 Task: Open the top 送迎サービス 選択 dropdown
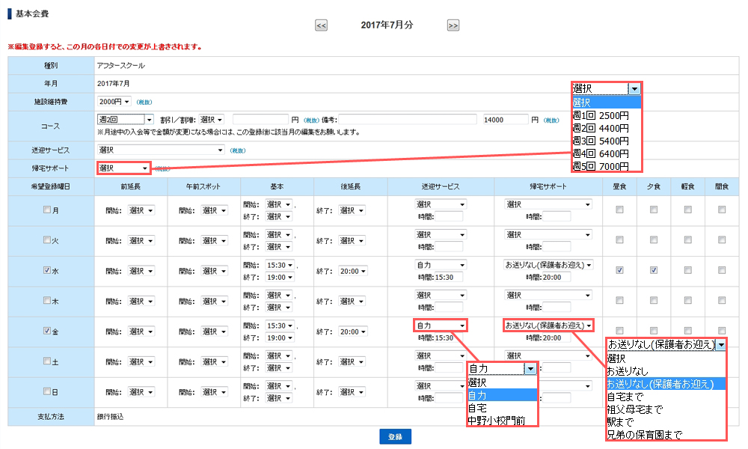pyautogui.click(x=161, y=150)
